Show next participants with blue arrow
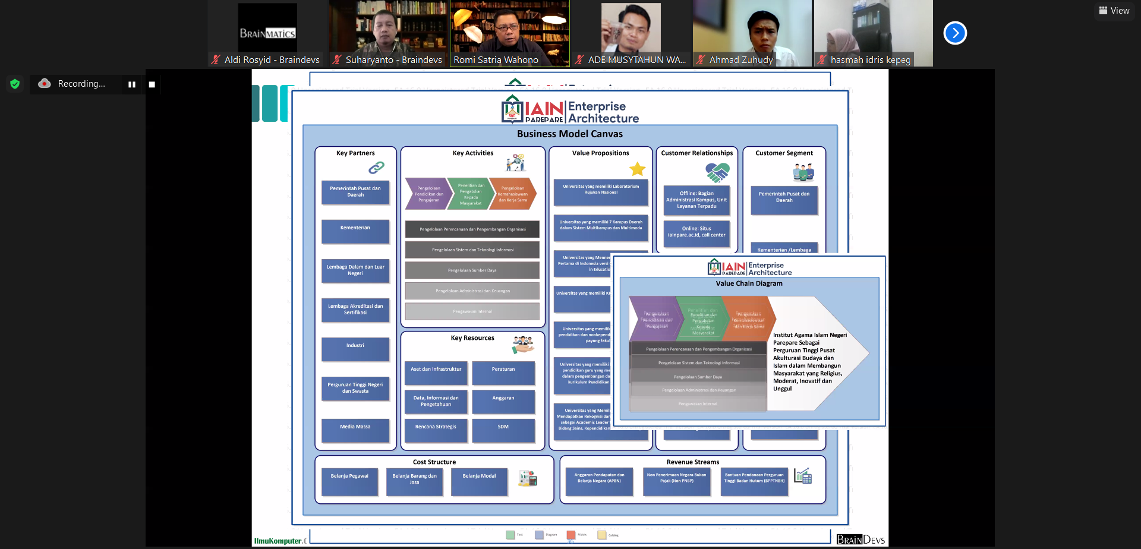This screenshot has height=549, width=1141. point(955,33)
